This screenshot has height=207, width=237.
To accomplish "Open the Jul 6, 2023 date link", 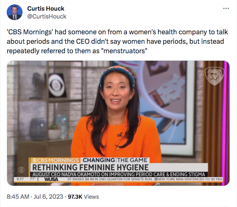I will coord(49,197).
